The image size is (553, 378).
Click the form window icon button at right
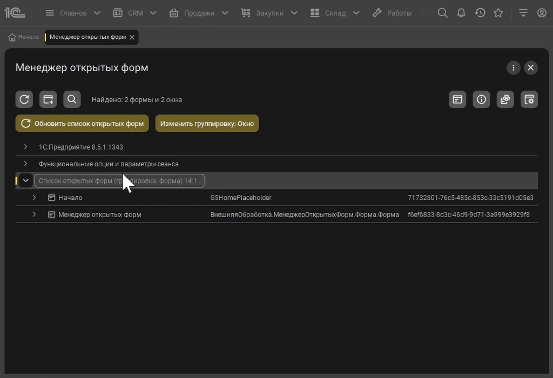coord(457,99)
